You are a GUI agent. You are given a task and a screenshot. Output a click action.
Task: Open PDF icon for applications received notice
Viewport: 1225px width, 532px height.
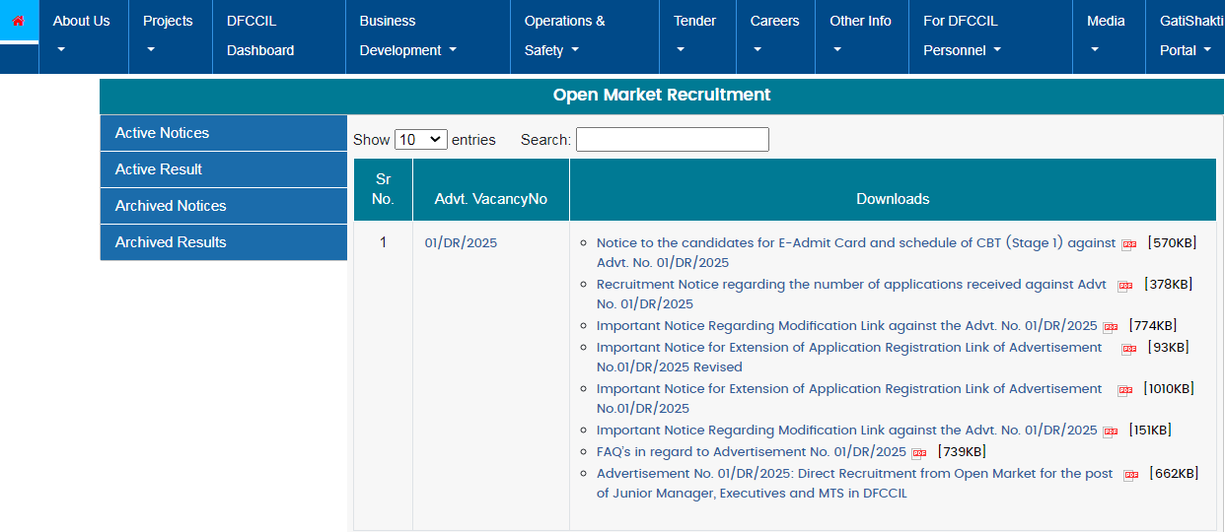1125,287
